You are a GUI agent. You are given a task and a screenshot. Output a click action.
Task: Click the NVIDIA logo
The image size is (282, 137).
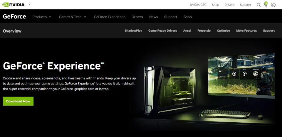pos(14,5)
